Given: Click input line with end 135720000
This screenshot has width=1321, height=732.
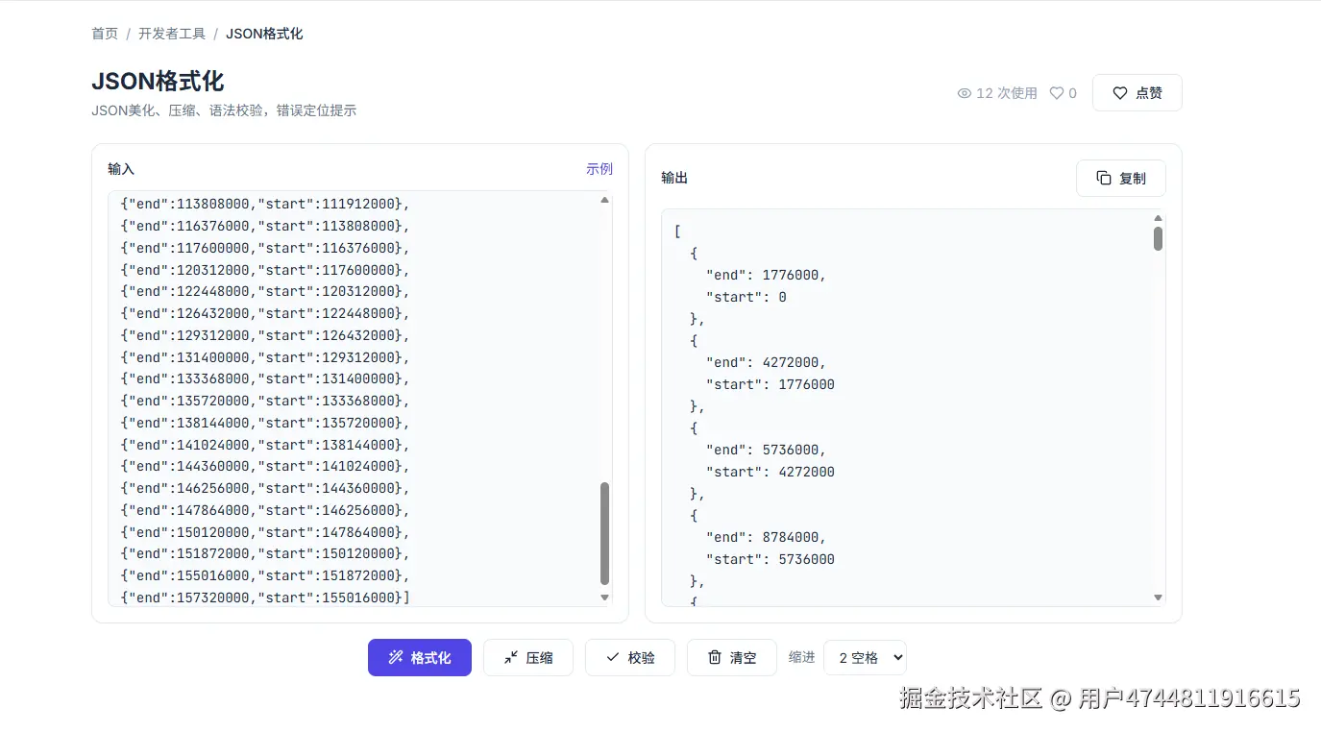Looking at the screenshot, I should coord(265,401).
